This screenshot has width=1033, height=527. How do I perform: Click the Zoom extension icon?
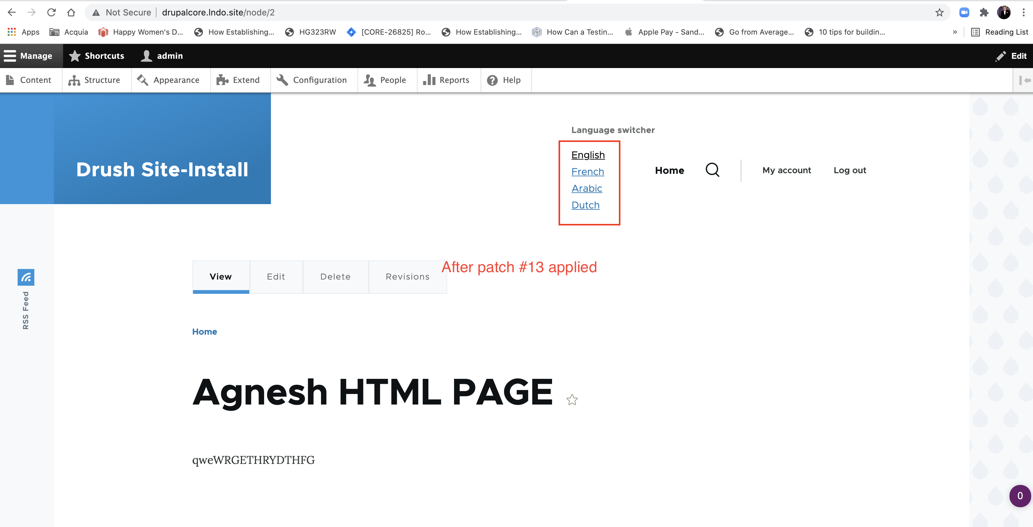click(x=964, y=12)
